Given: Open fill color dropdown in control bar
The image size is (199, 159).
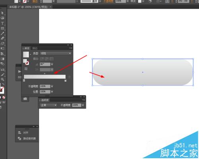Looking at the screenshot, I should 20,1.
